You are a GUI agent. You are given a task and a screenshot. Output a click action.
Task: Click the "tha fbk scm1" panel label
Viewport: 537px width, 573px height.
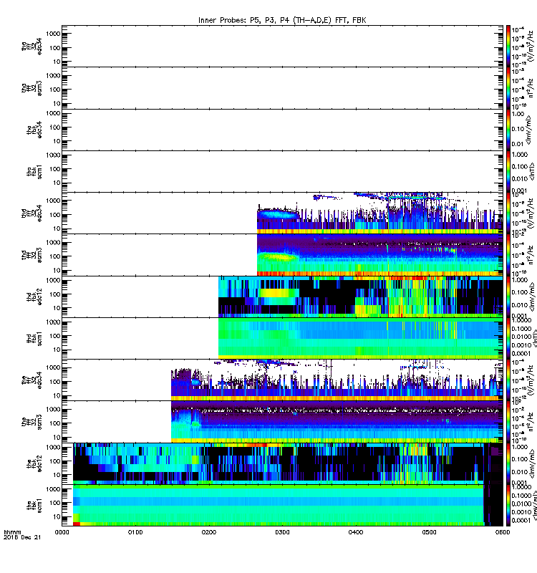[34, 171]
